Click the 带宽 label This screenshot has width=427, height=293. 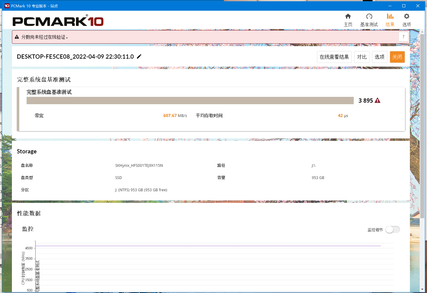tap(39, 115)
